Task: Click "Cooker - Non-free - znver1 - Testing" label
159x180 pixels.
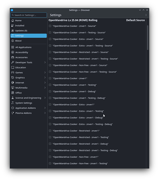Action: point(80,163)
